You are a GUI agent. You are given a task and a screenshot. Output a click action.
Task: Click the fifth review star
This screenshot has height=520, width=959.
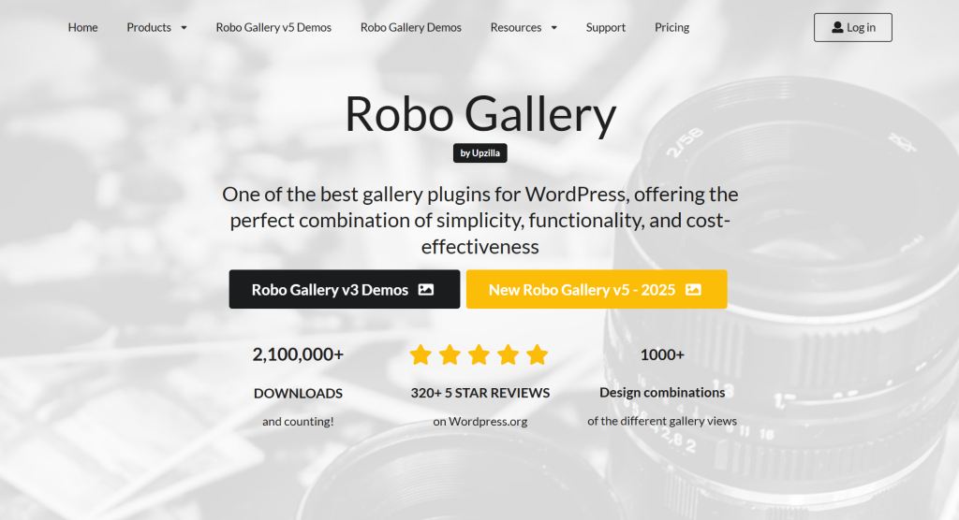point(537,354)
